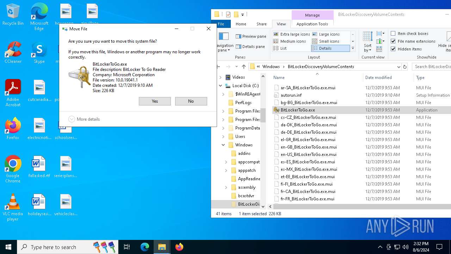Expand the Videos tree node
The height and width of the screenshot is (254, 451).
coord(221,77)
